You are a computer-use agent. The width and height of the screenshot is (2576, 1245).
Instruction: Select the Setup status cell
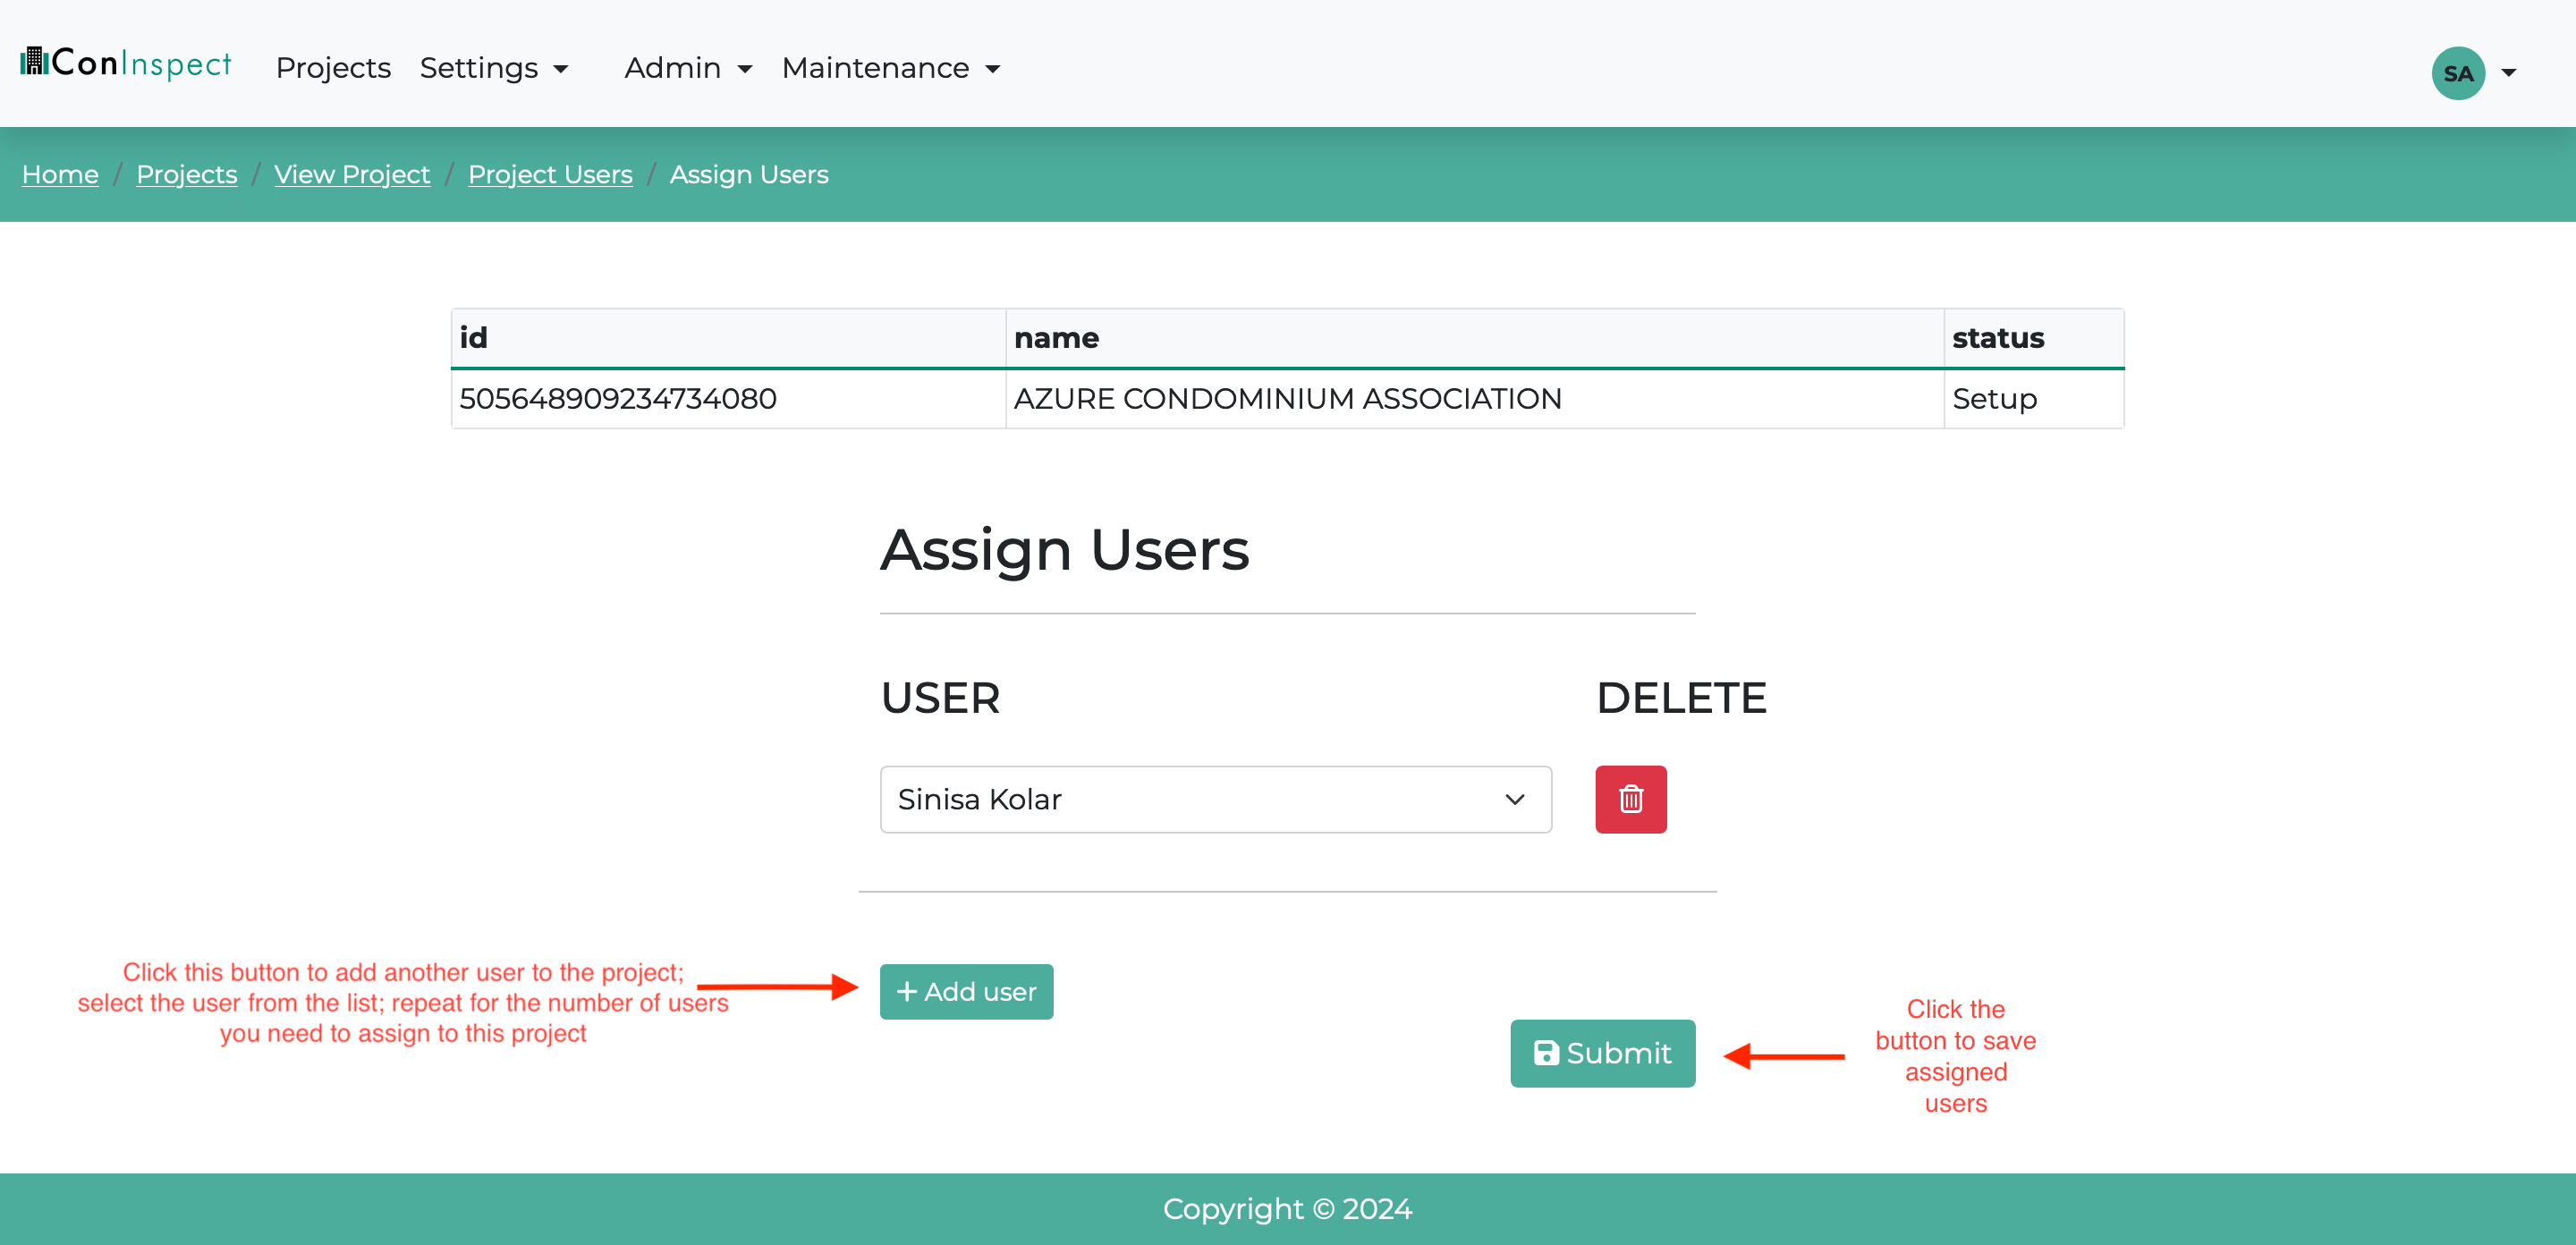2033,399
